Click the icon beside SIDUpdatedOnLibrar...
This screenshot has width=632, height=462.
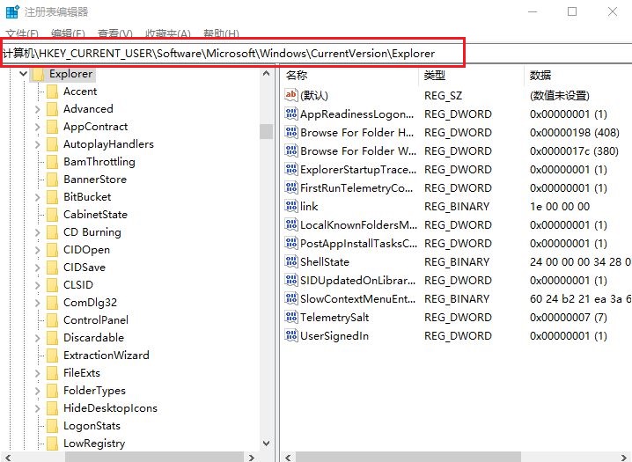click(x=291, y=280)
